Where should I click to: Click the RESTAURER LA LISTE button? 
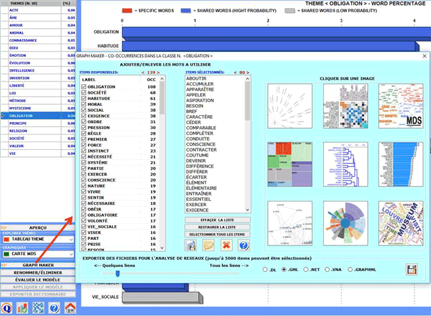217,227
